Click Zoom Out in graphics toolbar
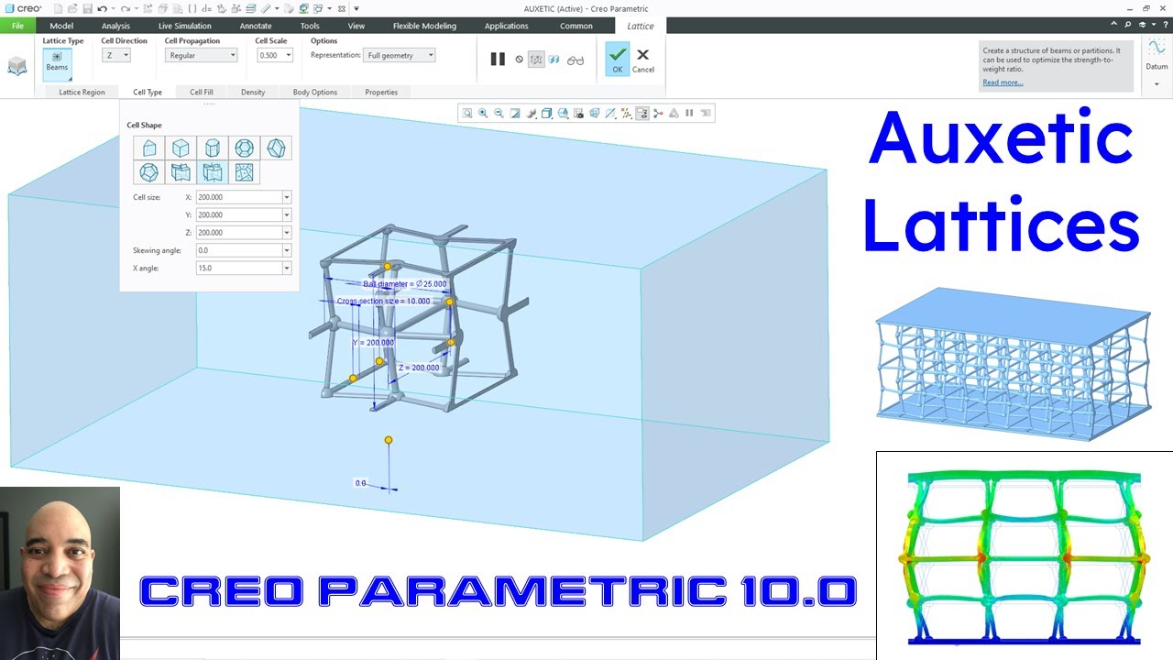The height and width of the screenshot is (660, 1173). coord(499,114)
